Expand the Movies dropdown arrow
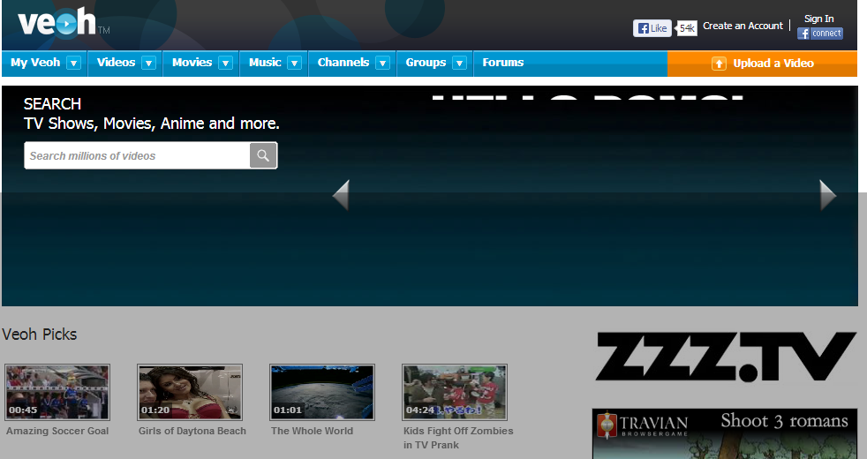867x459 pixels. (x=226, y=63)
